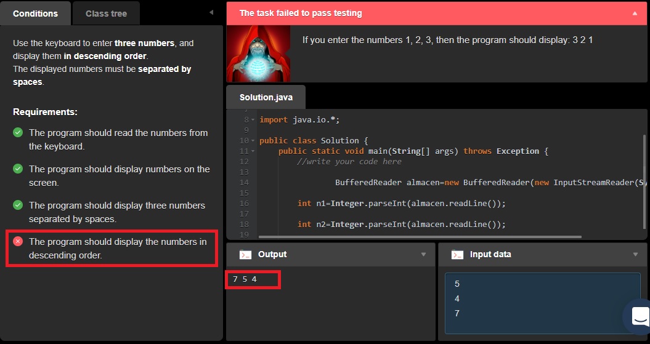Switch to the Class tree tab
650x344 pixels.
[x=106, y=14]
